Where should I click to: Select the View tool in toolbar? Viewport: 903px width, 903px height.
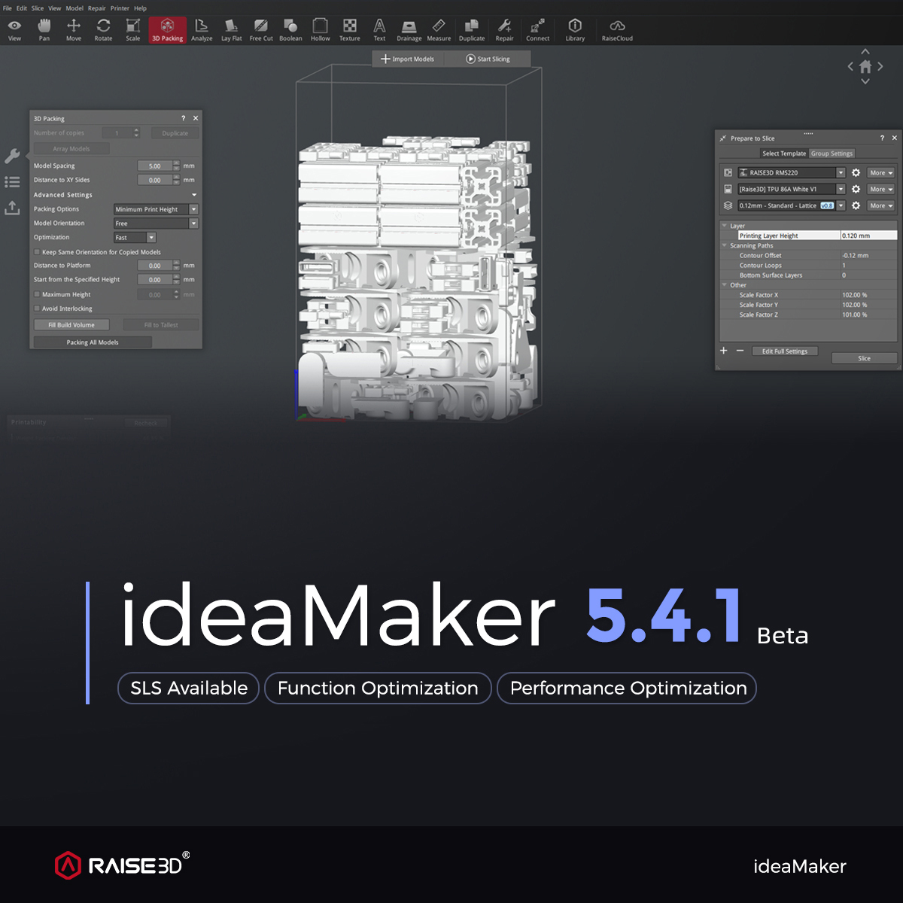14,30
